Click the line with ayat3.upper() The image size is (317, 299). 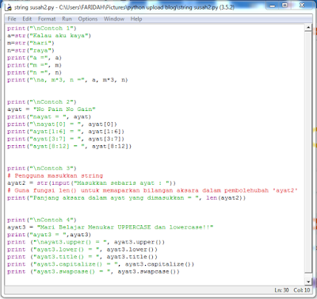point(86,242)
